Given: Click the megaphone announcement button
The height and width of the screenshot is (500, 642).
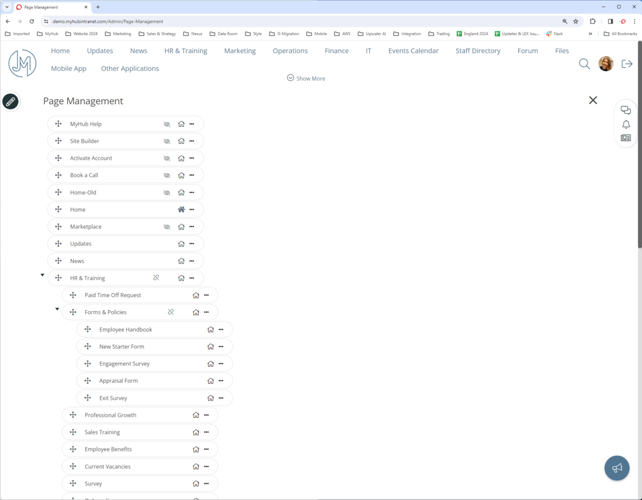Looking at the screenshot, I should pyautogui.click(x=616, y=467).
